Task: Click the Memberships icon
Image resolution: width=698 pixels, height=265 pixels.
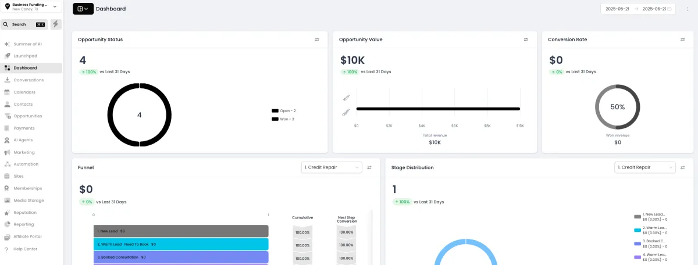Action: point(7,188)
